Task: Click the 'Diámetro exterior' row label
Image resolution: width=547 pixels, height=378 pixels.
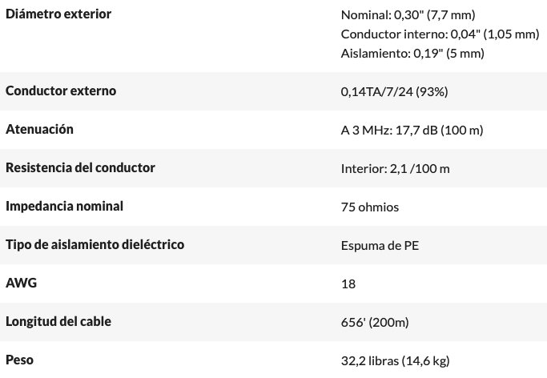Action: click(x=58, y=14)
